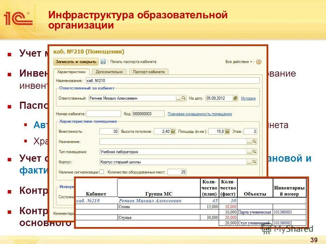The image size is (326, 244).
Task: Click the magnifier icon next to Ответственный
Action: point(184,98)
